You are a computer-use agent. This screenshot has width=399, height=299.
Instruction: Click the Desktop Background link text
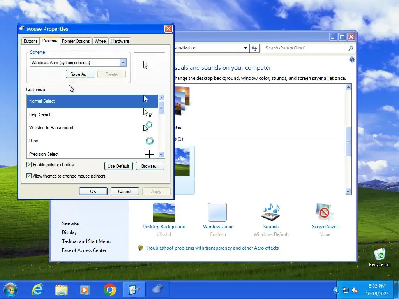pos(164,227)
